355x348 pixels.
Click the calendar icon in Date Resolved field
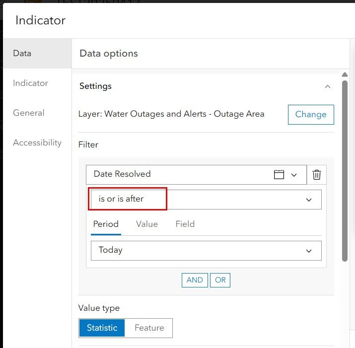[279, 175]
